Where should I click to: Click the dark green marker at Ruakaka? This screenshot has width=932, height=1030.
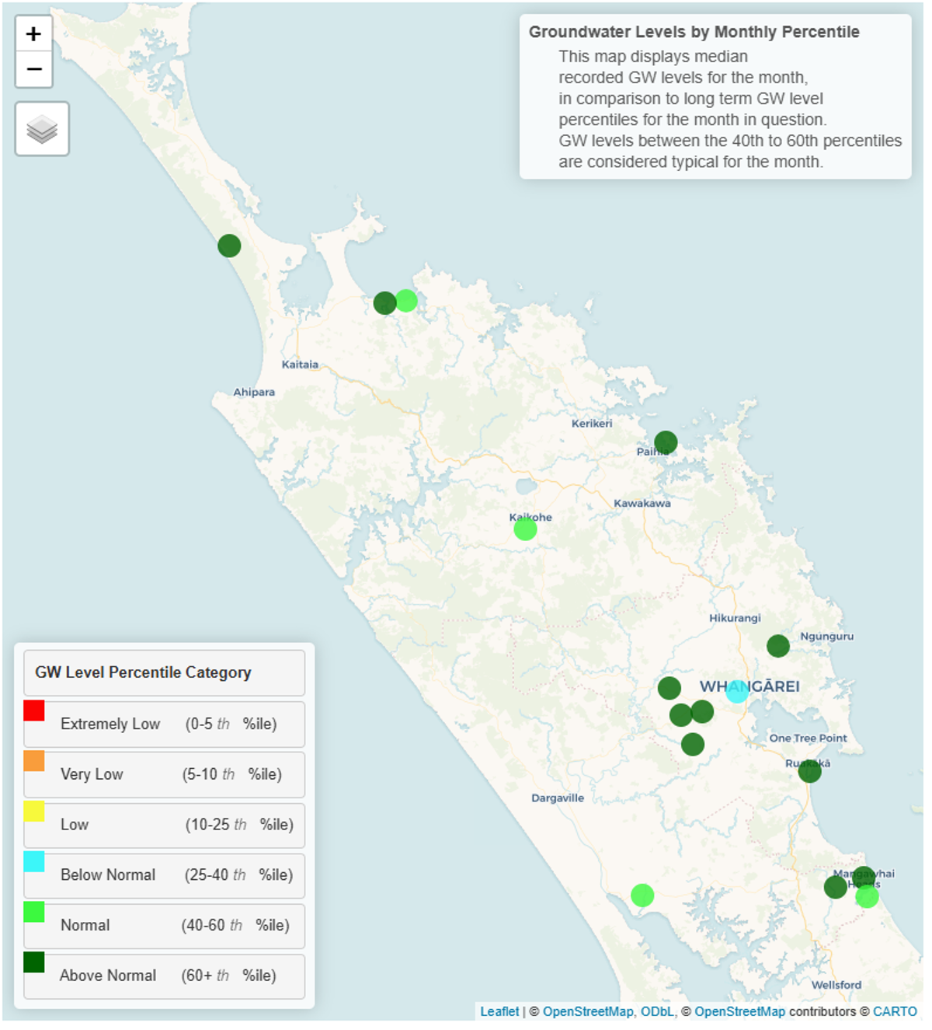click(x=809, y=770)
